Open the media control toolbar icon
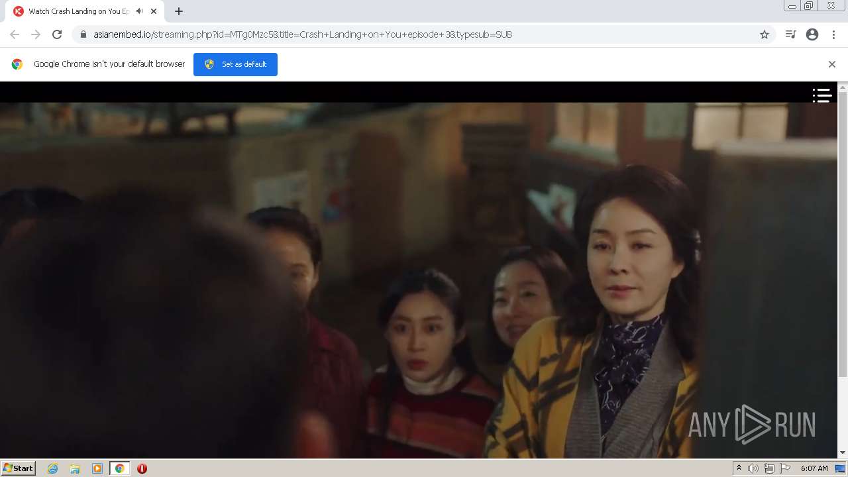 tap(790, 34)
